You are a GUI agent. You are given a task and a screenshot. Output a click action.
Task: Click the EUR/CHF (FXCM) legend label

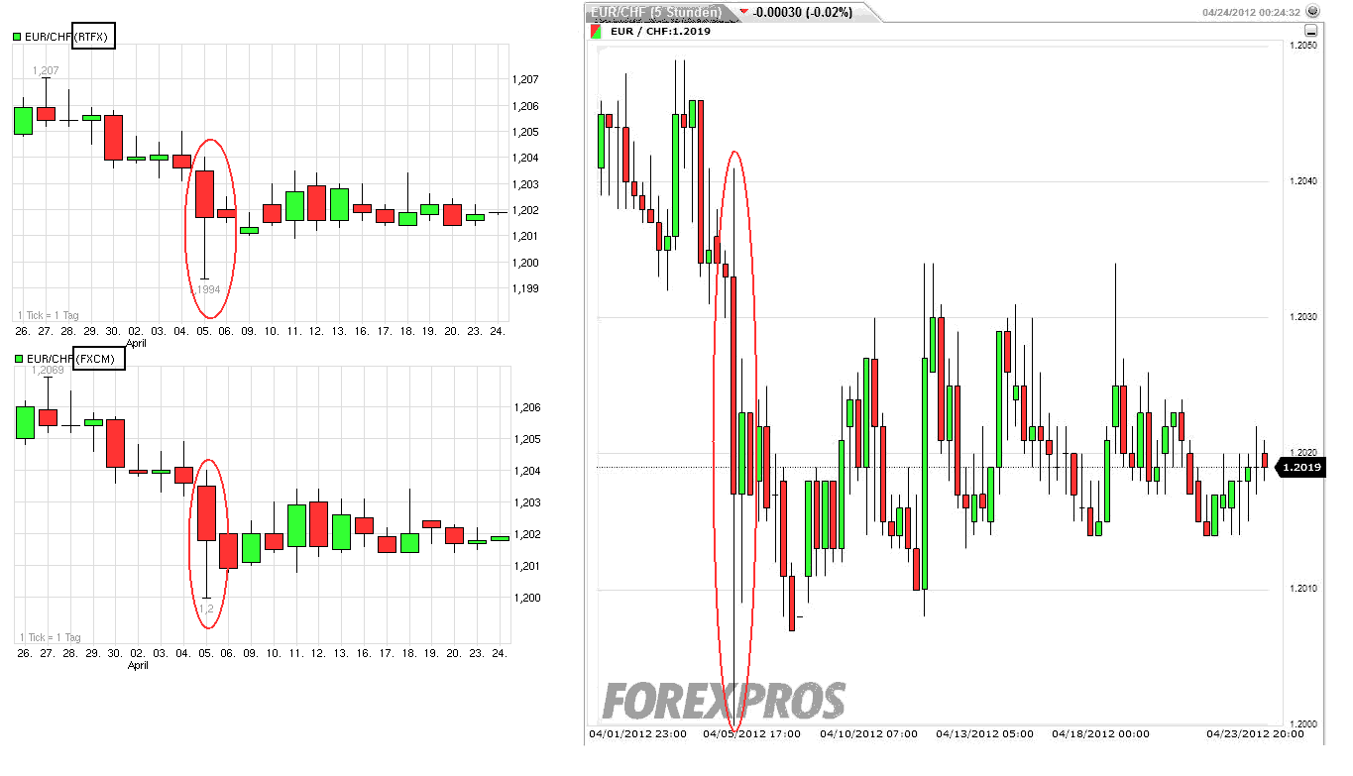point(73,359)
